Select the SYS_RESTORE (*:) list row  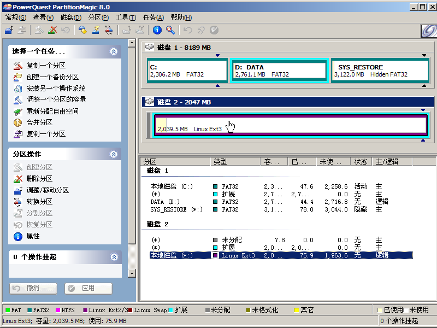(281, 209)
